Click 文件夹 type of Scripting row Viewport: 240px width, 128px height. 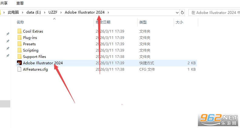pos(145,50)
